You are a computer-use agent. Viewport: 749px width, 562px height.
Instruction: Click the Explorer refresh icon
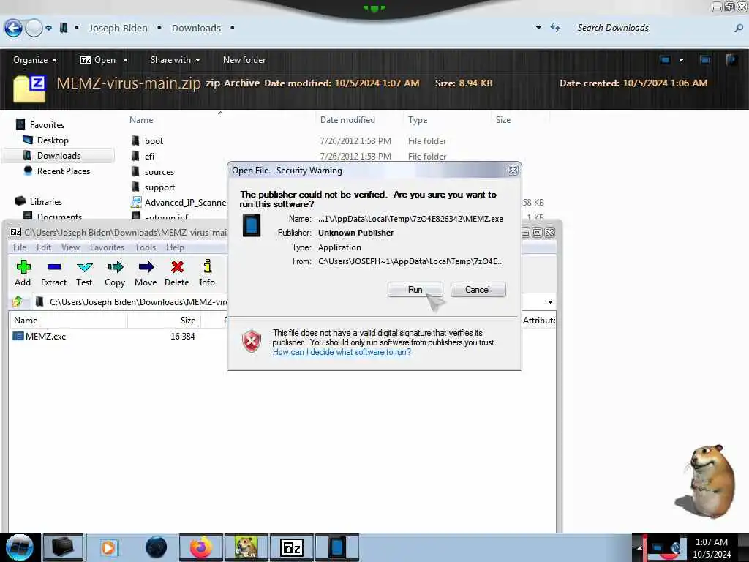(555, 28)
